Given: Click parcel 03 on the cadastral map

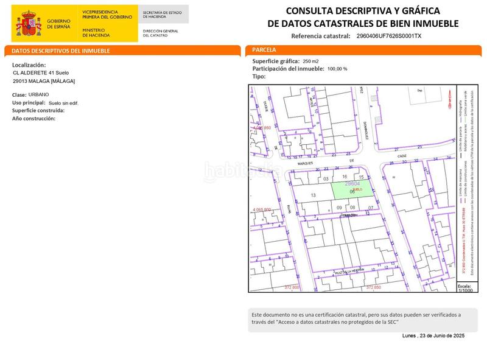Looking at the screenshot, I should click(326, 179).
